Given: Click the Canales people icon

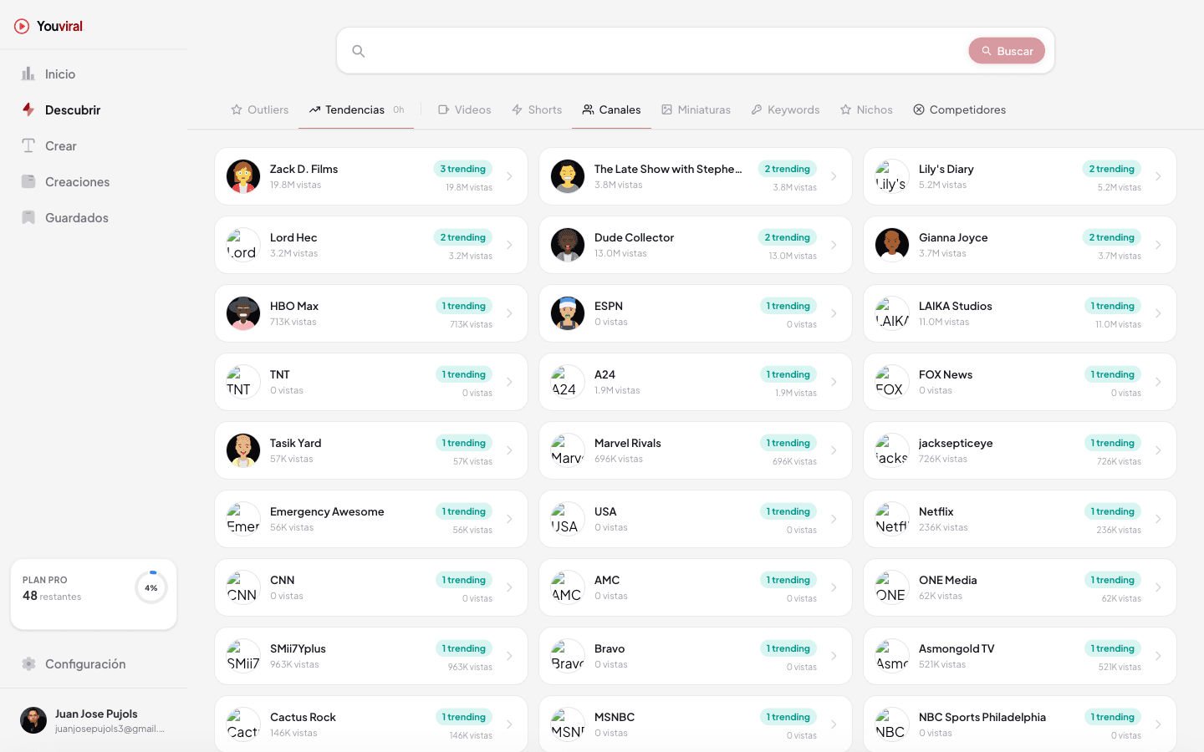Looking at the screenshot, I should [589, 109].
